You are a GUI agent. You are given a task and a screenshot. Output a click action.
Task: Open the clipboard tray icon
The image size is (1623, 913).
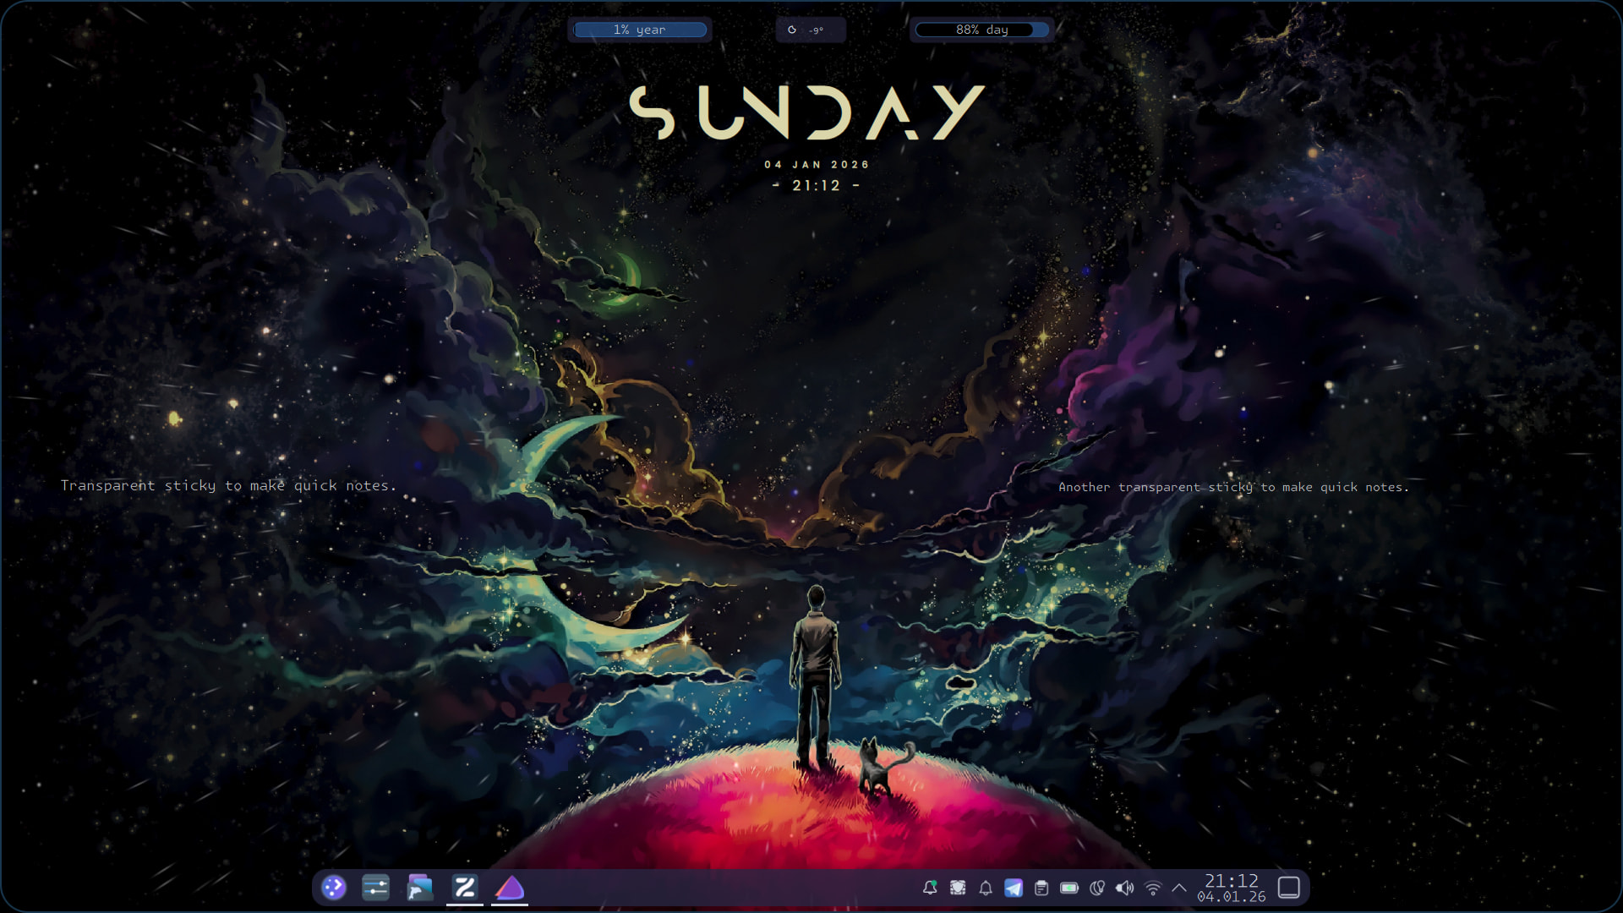tap(1041, 888)
